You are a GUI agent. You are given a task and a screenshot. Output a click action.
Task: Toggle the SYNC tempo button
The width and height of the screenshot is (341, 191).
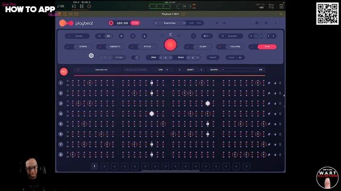135,23
